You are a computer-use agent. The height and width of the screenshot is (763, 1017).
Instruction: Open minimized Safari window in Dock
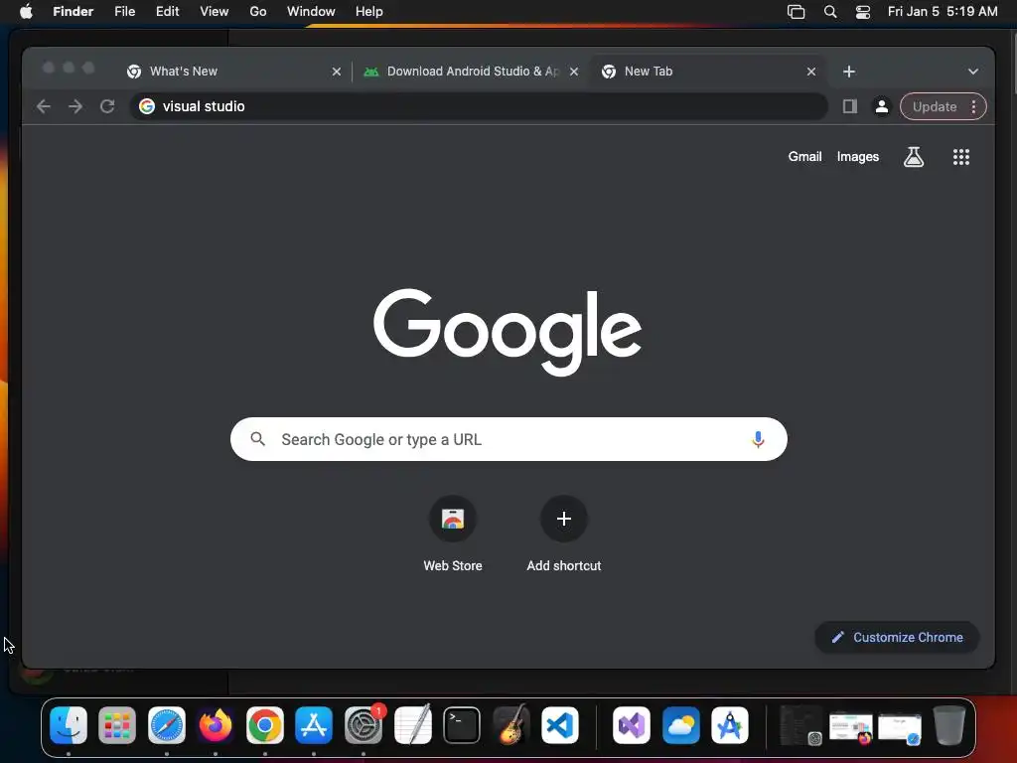click(900, 728)
